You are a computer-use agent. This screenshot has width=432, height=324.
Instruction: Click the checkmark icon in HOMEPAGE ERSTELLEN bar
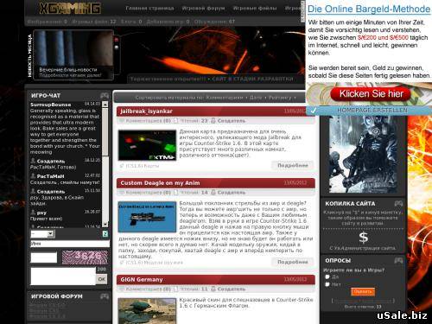pyautogui.click(x=314, y=111)
